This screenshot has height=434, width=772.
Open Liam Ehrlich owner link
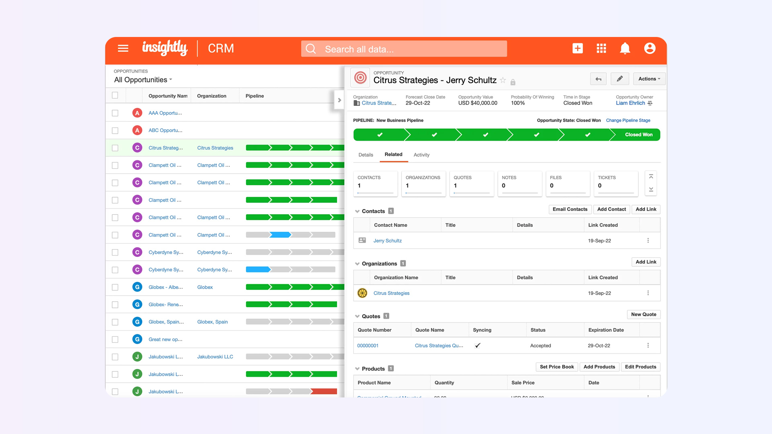(630, 103)
